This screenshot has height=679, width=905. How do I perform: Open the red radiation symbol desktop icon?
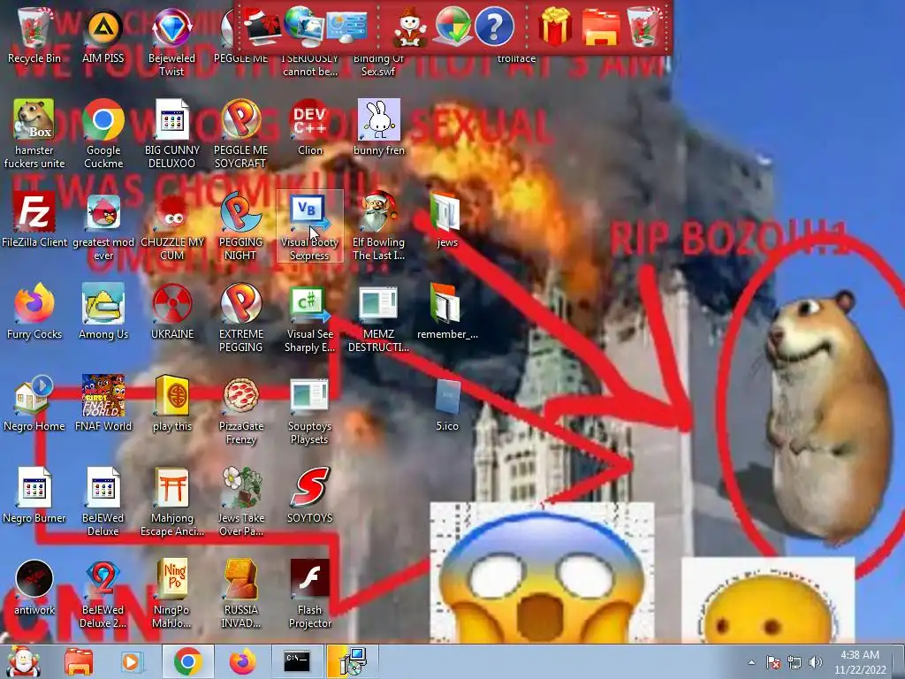click(x=172, y=311)
